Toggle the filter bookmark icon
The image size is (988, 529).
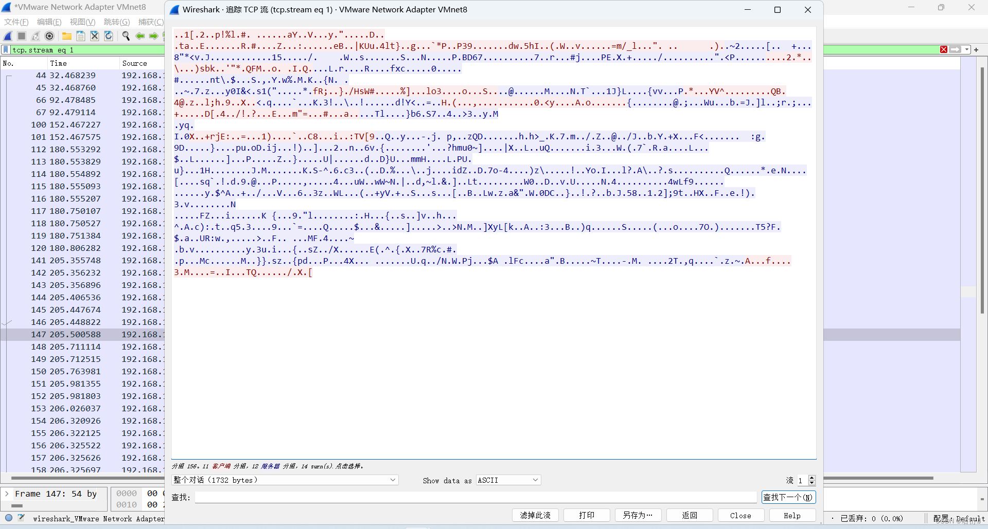point(5,49)
